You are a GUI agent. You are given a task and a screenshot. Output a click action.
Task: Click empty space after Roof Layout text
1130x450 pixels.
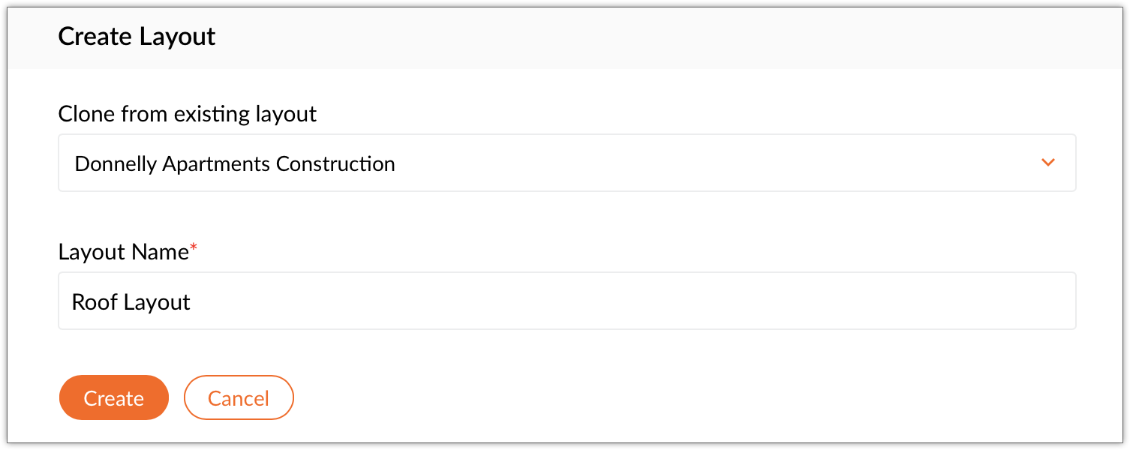(600, 301)
